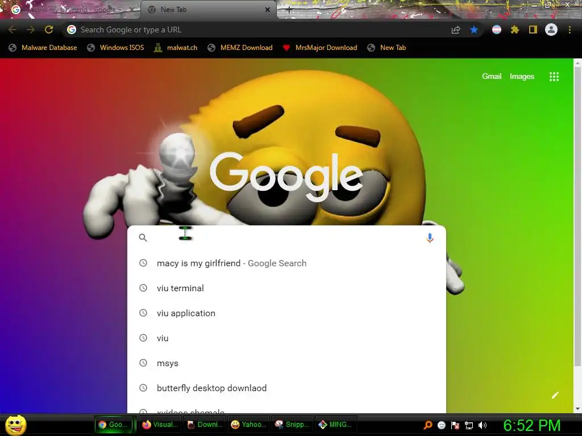Click the Google logo
Image resolution: width=582 pixels, height=436 pixels.
(x=286, y=177)
